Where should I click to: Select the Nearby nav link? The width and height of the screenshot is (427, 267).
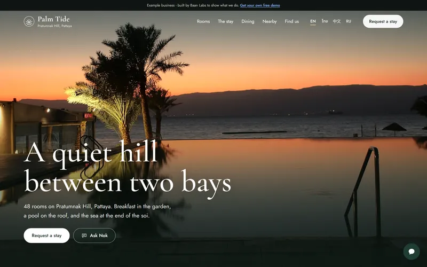(x=270, y=21)
